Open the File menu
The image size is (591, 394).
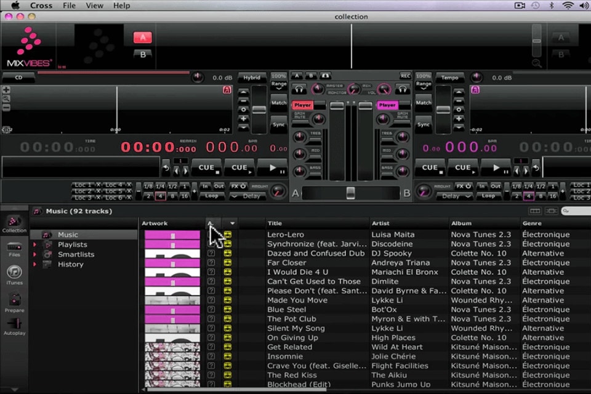pyautogui.click(x=69, y=6)
